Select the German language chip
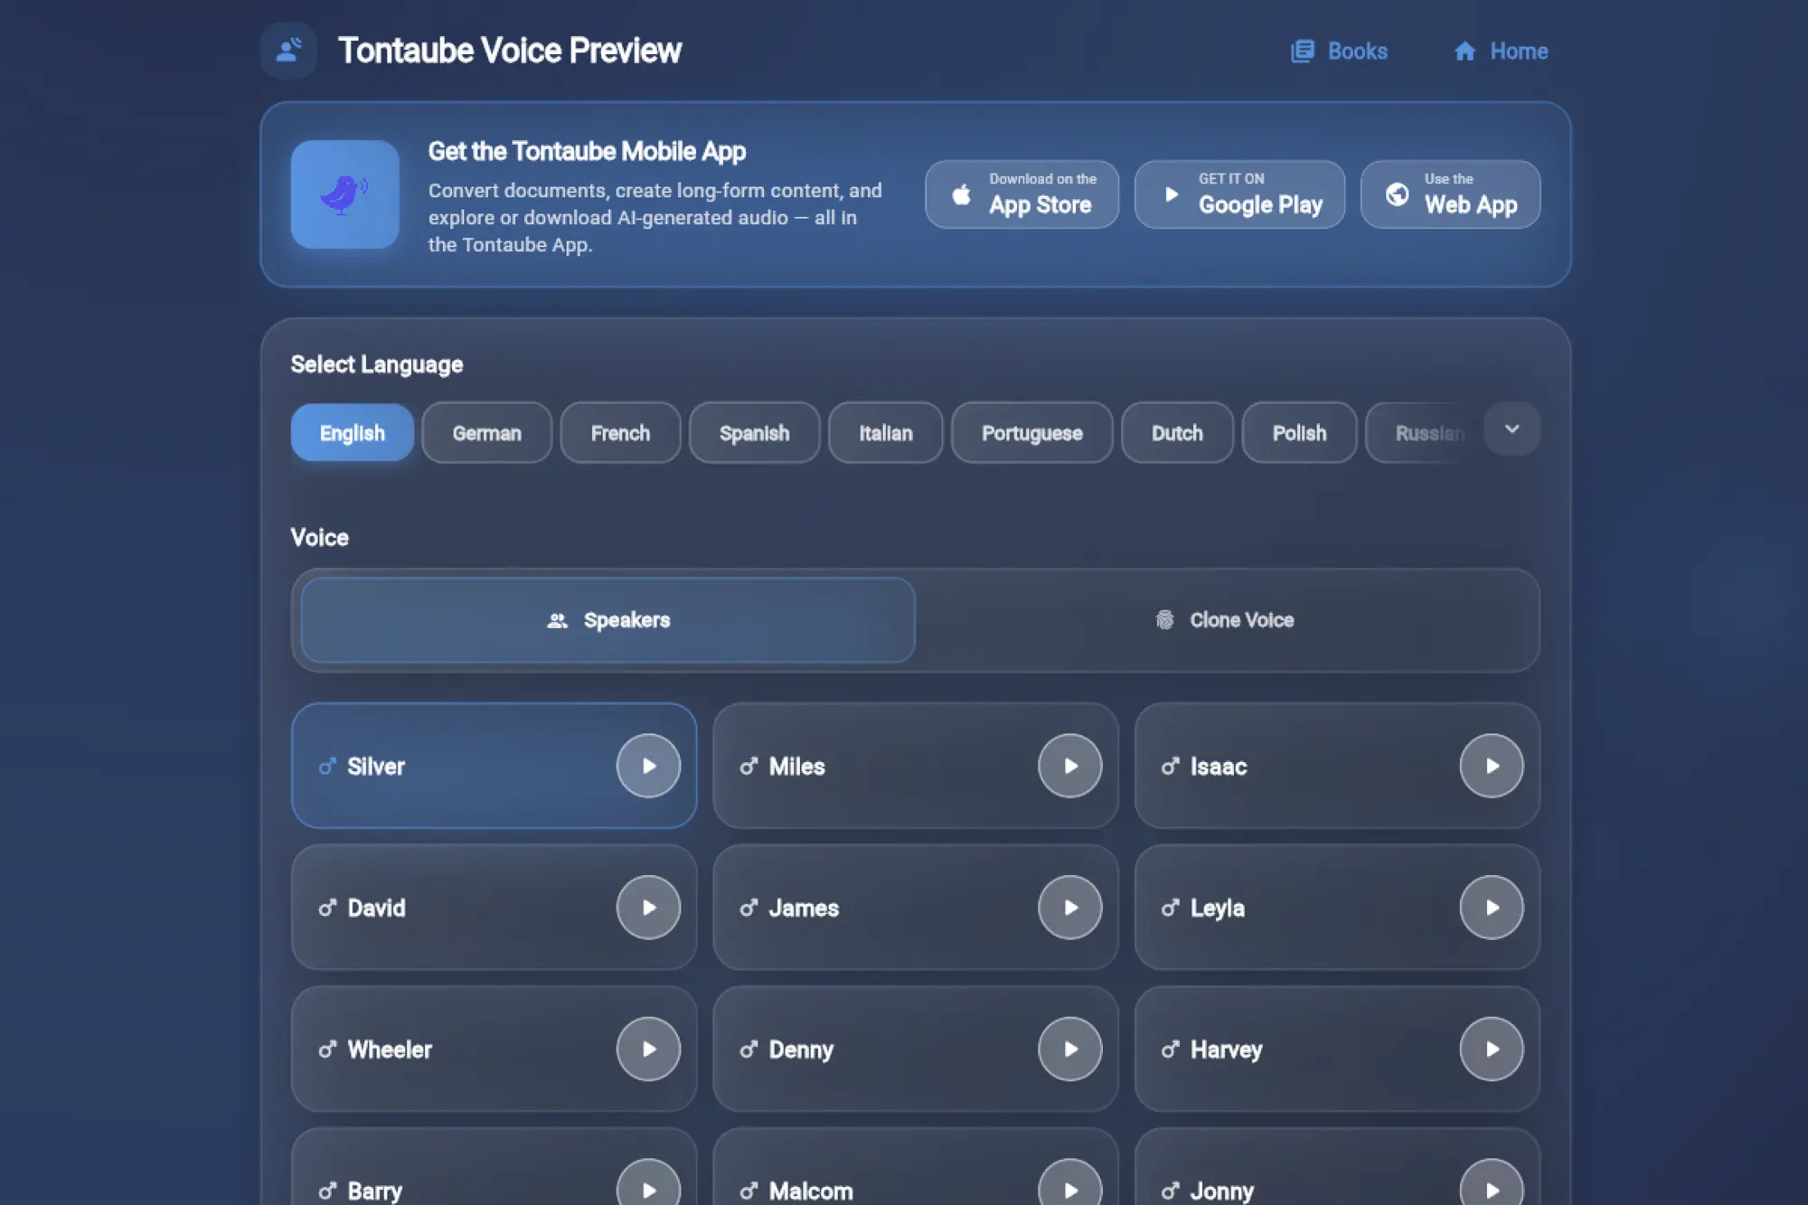 pos(486,433)
